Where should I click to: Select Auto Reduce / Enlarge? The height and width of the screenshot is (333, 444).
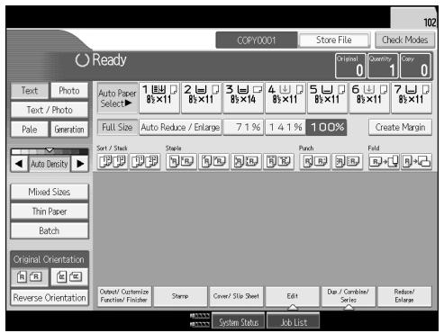click(180, 128)
